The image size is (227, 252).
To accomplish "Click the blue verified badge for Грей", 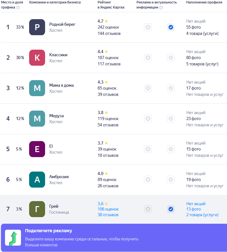I will point(171,209).
